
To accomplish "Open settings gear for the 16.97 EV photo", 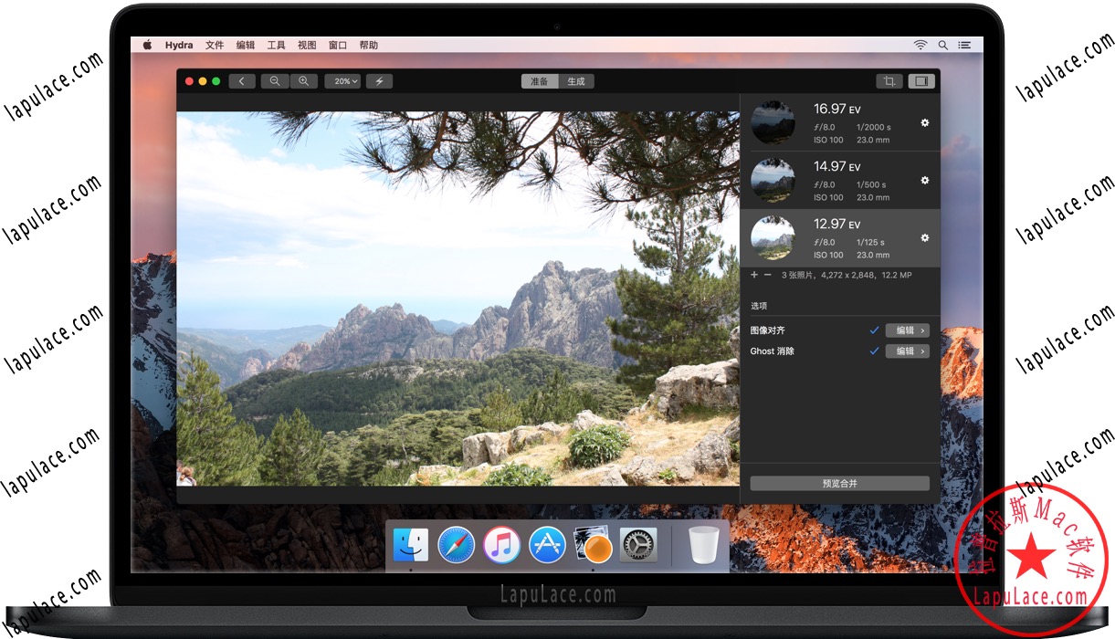I will click(923, 123).
